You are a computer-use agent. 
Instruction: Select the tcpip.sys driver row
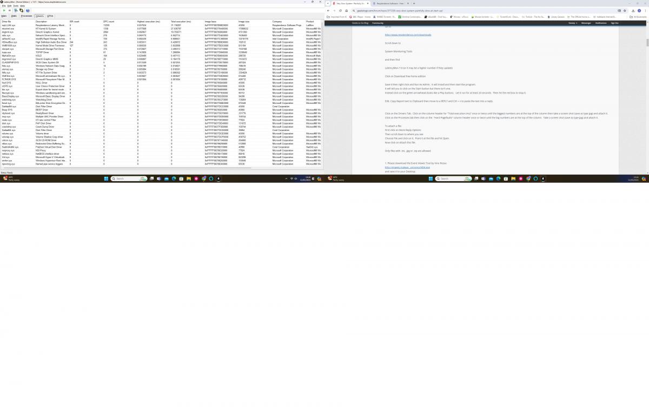(161, 52)
